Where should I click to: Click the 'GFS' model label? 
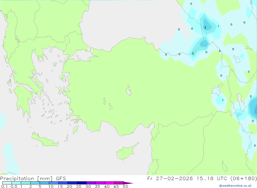tap(61, 179)
